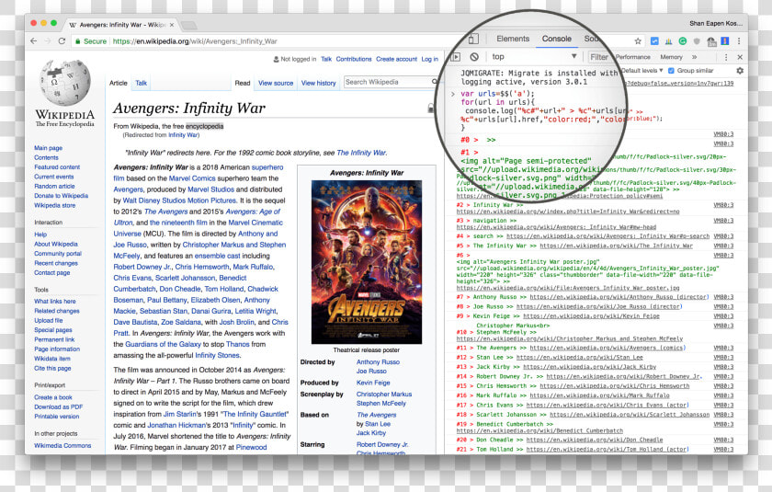Screen dimensions: 772x492
Task: Click the gray shield extension icon
Action: pos(697,41)
